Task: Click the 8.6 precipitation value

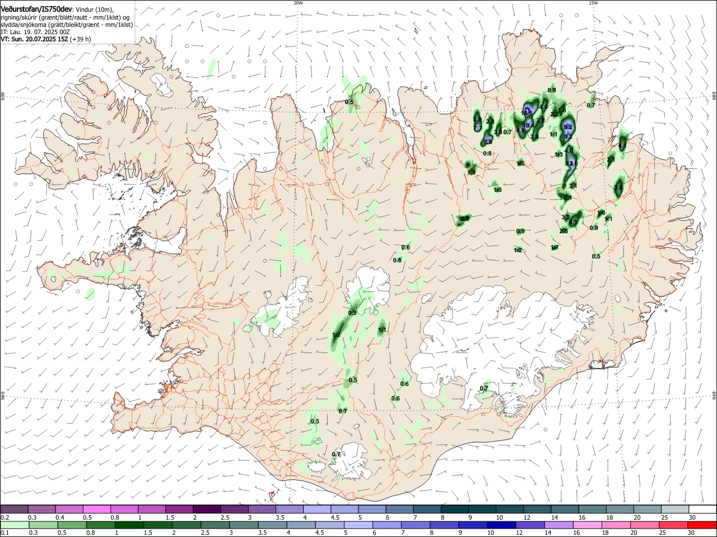Action: coord(488,142)
